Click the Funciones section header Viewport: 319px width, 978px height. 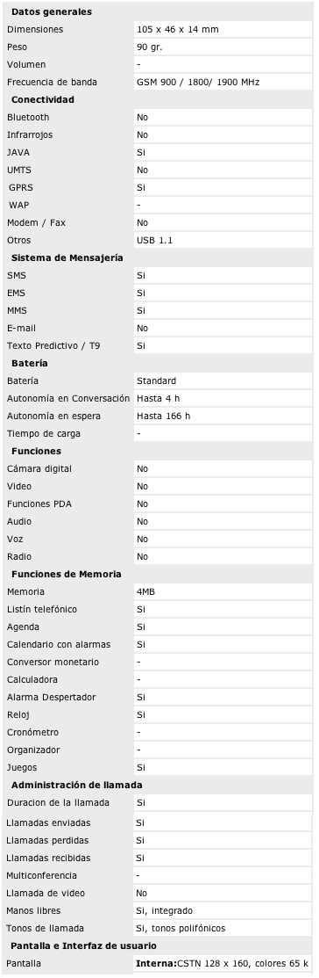(36, 451)
